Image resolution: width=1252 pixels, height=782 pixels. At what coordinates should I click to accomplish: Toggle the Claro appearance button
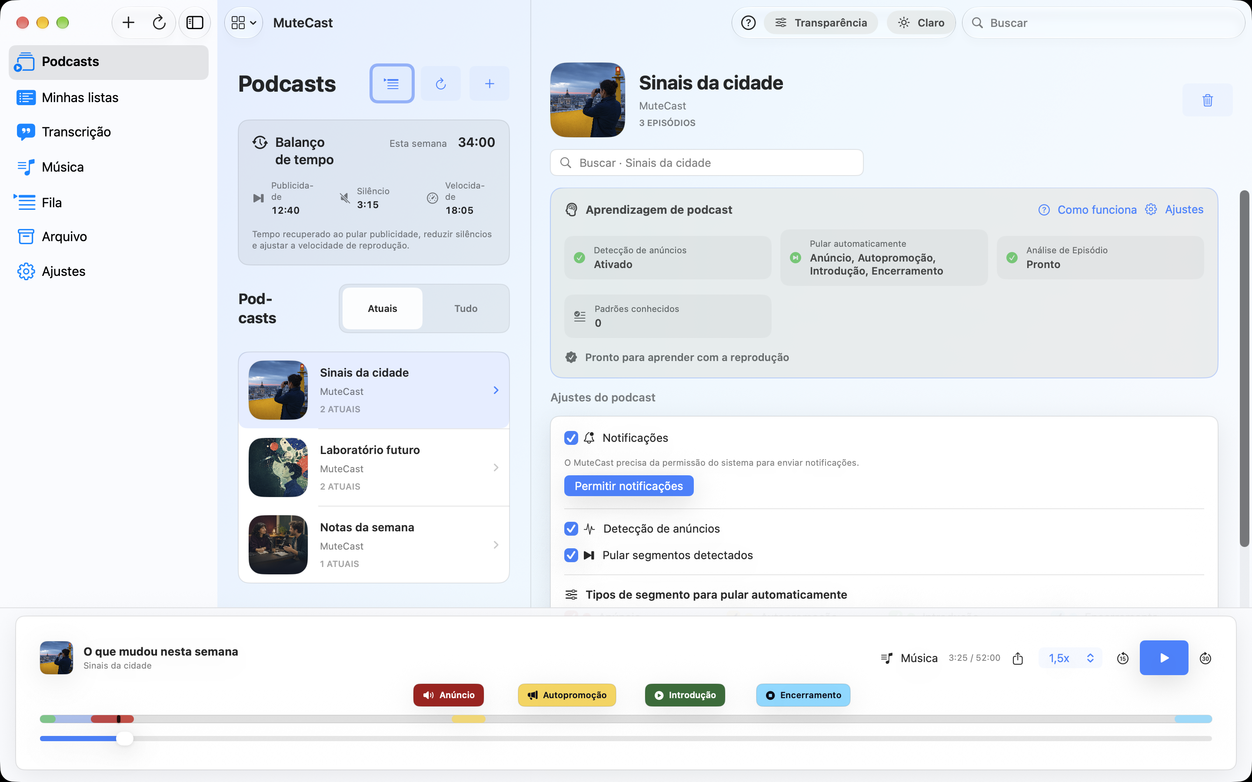[x=922, y=23]
